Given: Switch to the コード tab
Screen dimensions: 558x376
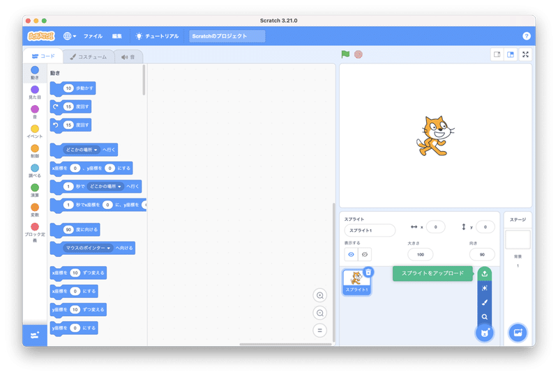Looking at the screenshot, I should [x=43, y=56].
